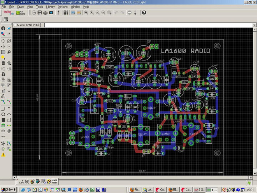Select the Lock padlock tool
257x193 pixels.
3,74
